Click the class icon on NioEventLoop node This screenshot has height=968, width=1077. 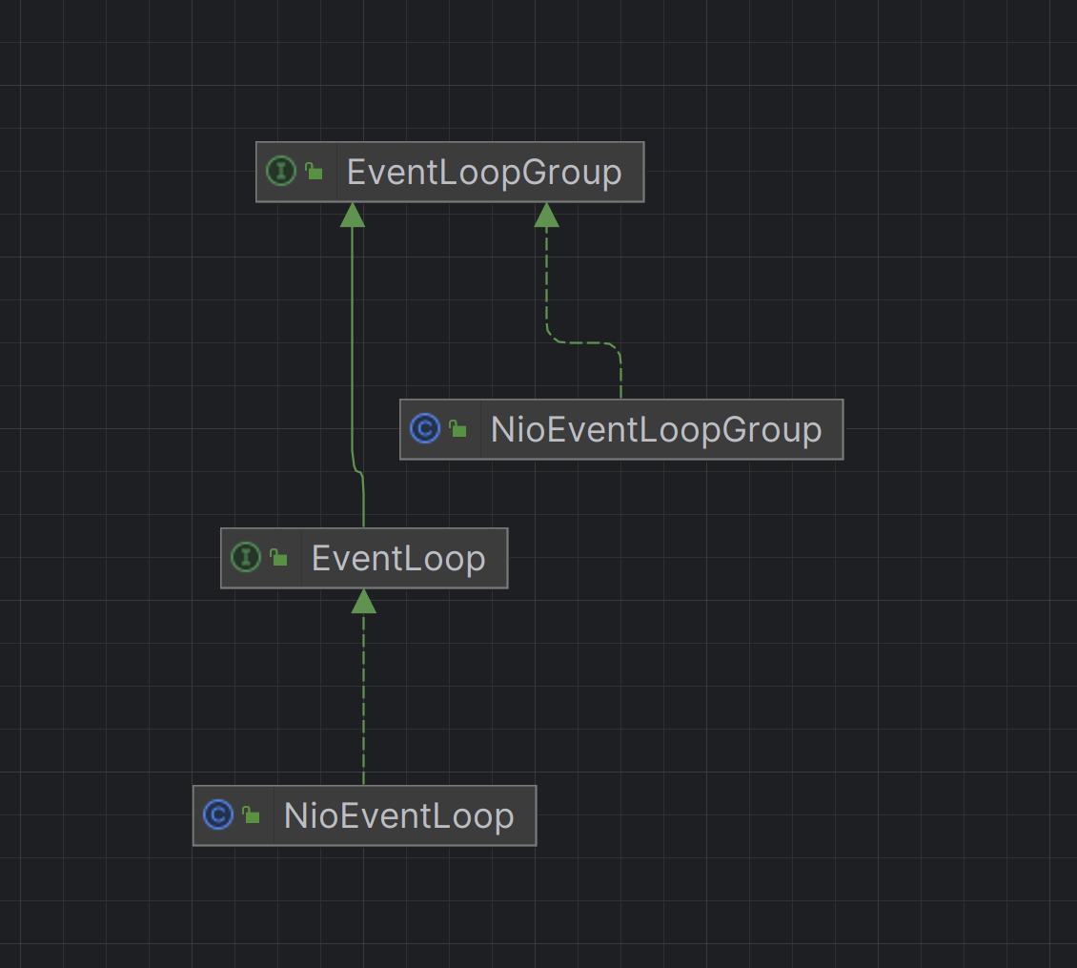[x=218, y=814]
